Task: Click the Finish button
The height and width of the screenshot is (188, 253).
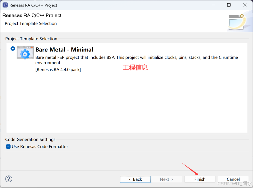Action: 200,179
